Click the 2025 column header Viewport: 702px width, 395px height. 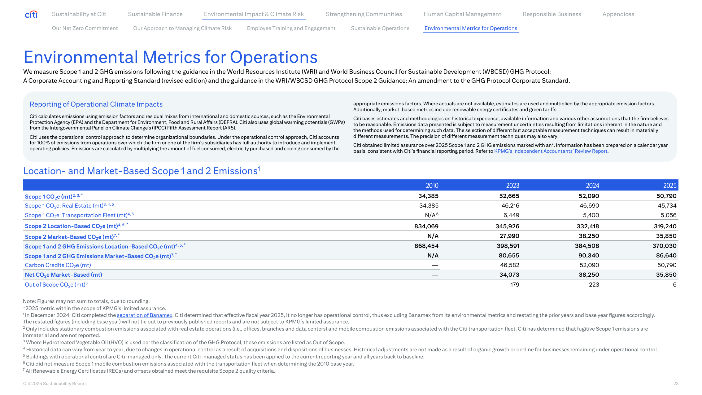(670, 185)
